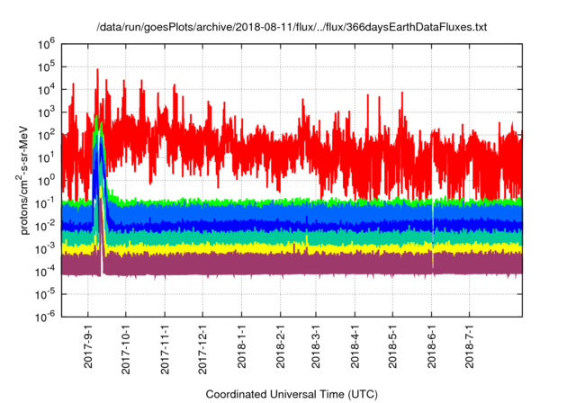This screenshot has height=403, width=576.
Task: Click the x-axis label 2017-11-1
Action: [x=165, y=349]
